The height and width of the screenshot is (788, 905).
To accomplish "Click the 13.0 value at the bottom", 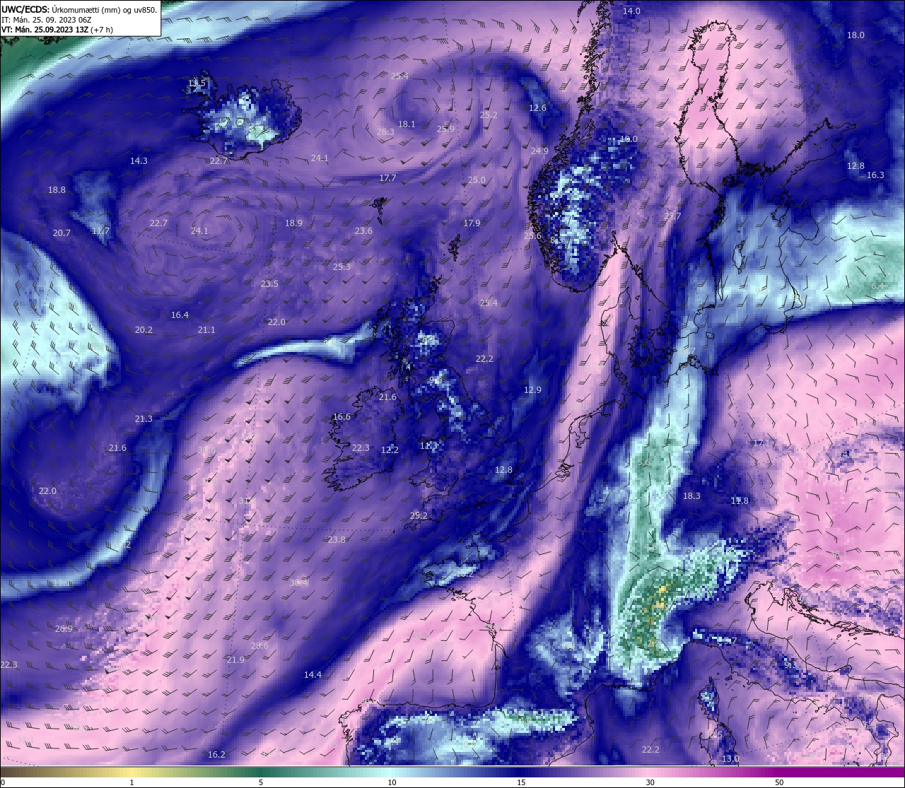I will [x=730, y=758].
